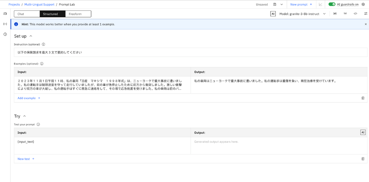
Task: Delete the test row trash icon
Action: click(363, 159)
